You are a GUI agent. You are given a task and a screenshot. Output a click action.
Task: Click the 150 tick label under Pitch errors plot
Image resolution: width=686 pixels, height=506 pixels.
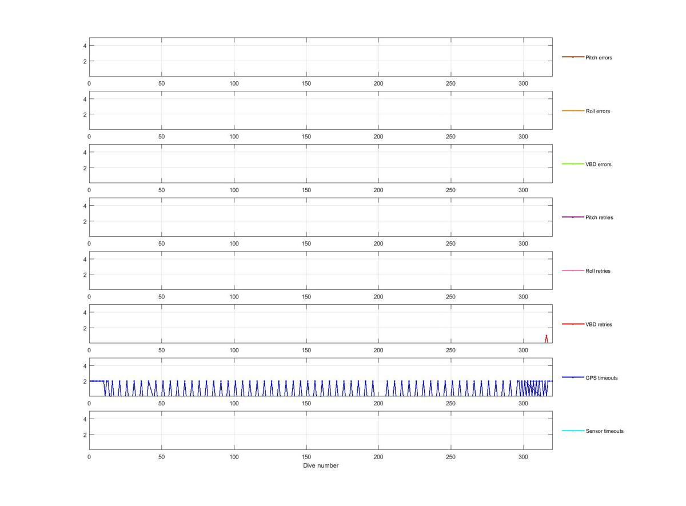306,83
